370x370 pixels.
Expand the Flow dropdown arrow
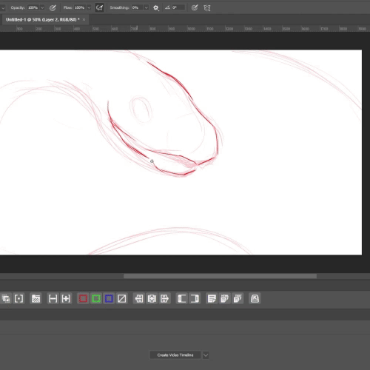click(89, 8)
